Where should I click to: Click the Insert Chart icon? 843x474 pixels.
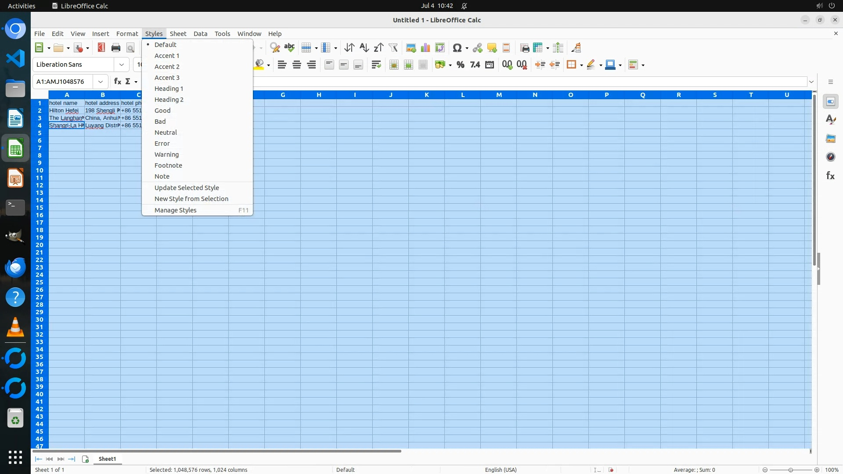(x=425, y=48)
